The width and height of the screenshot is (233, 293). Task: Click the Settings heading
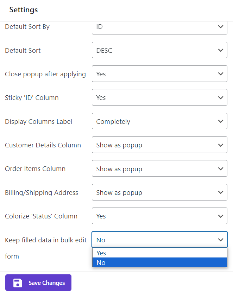[24, 10]
